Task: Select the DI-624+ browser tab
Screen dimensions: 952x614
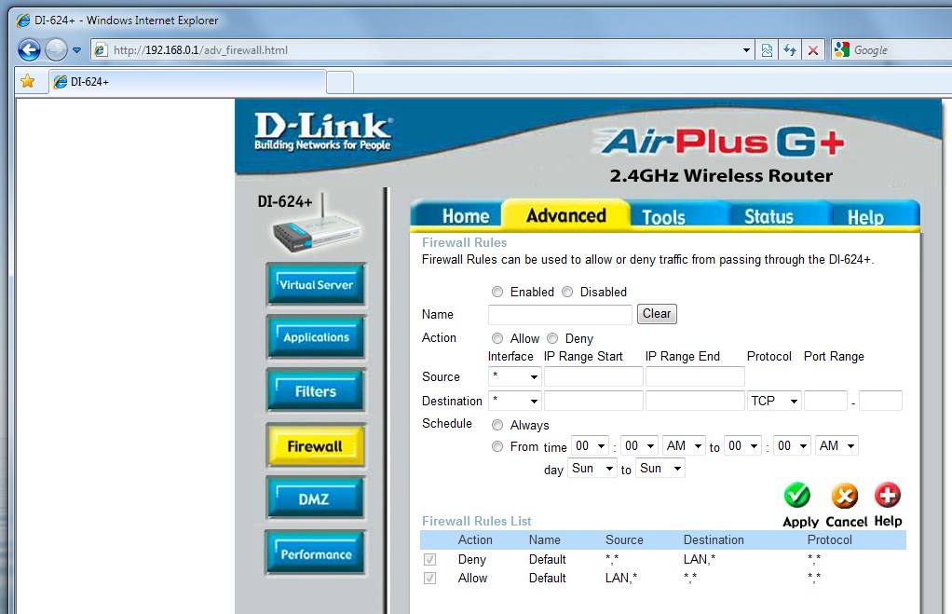Action: point(187,82)
